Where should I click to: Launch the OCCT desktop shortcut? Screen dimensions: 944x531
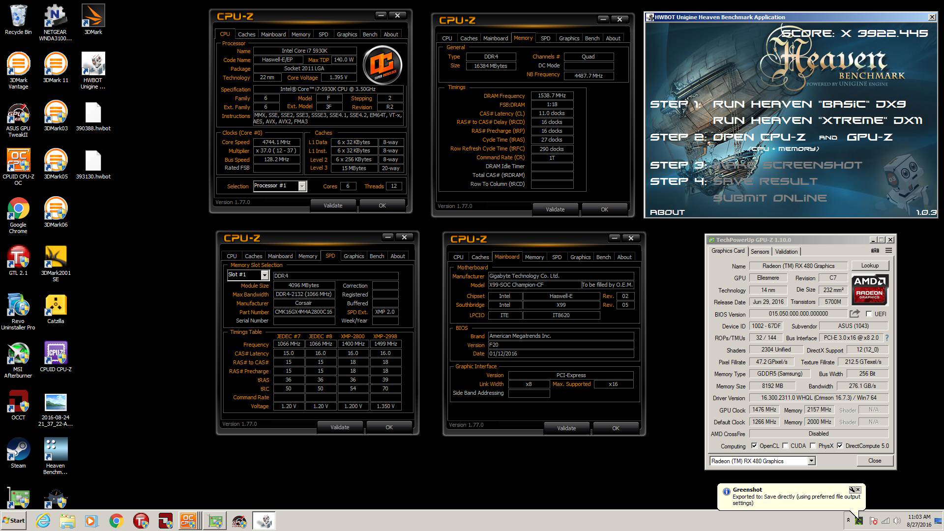(x=18, y=405)
